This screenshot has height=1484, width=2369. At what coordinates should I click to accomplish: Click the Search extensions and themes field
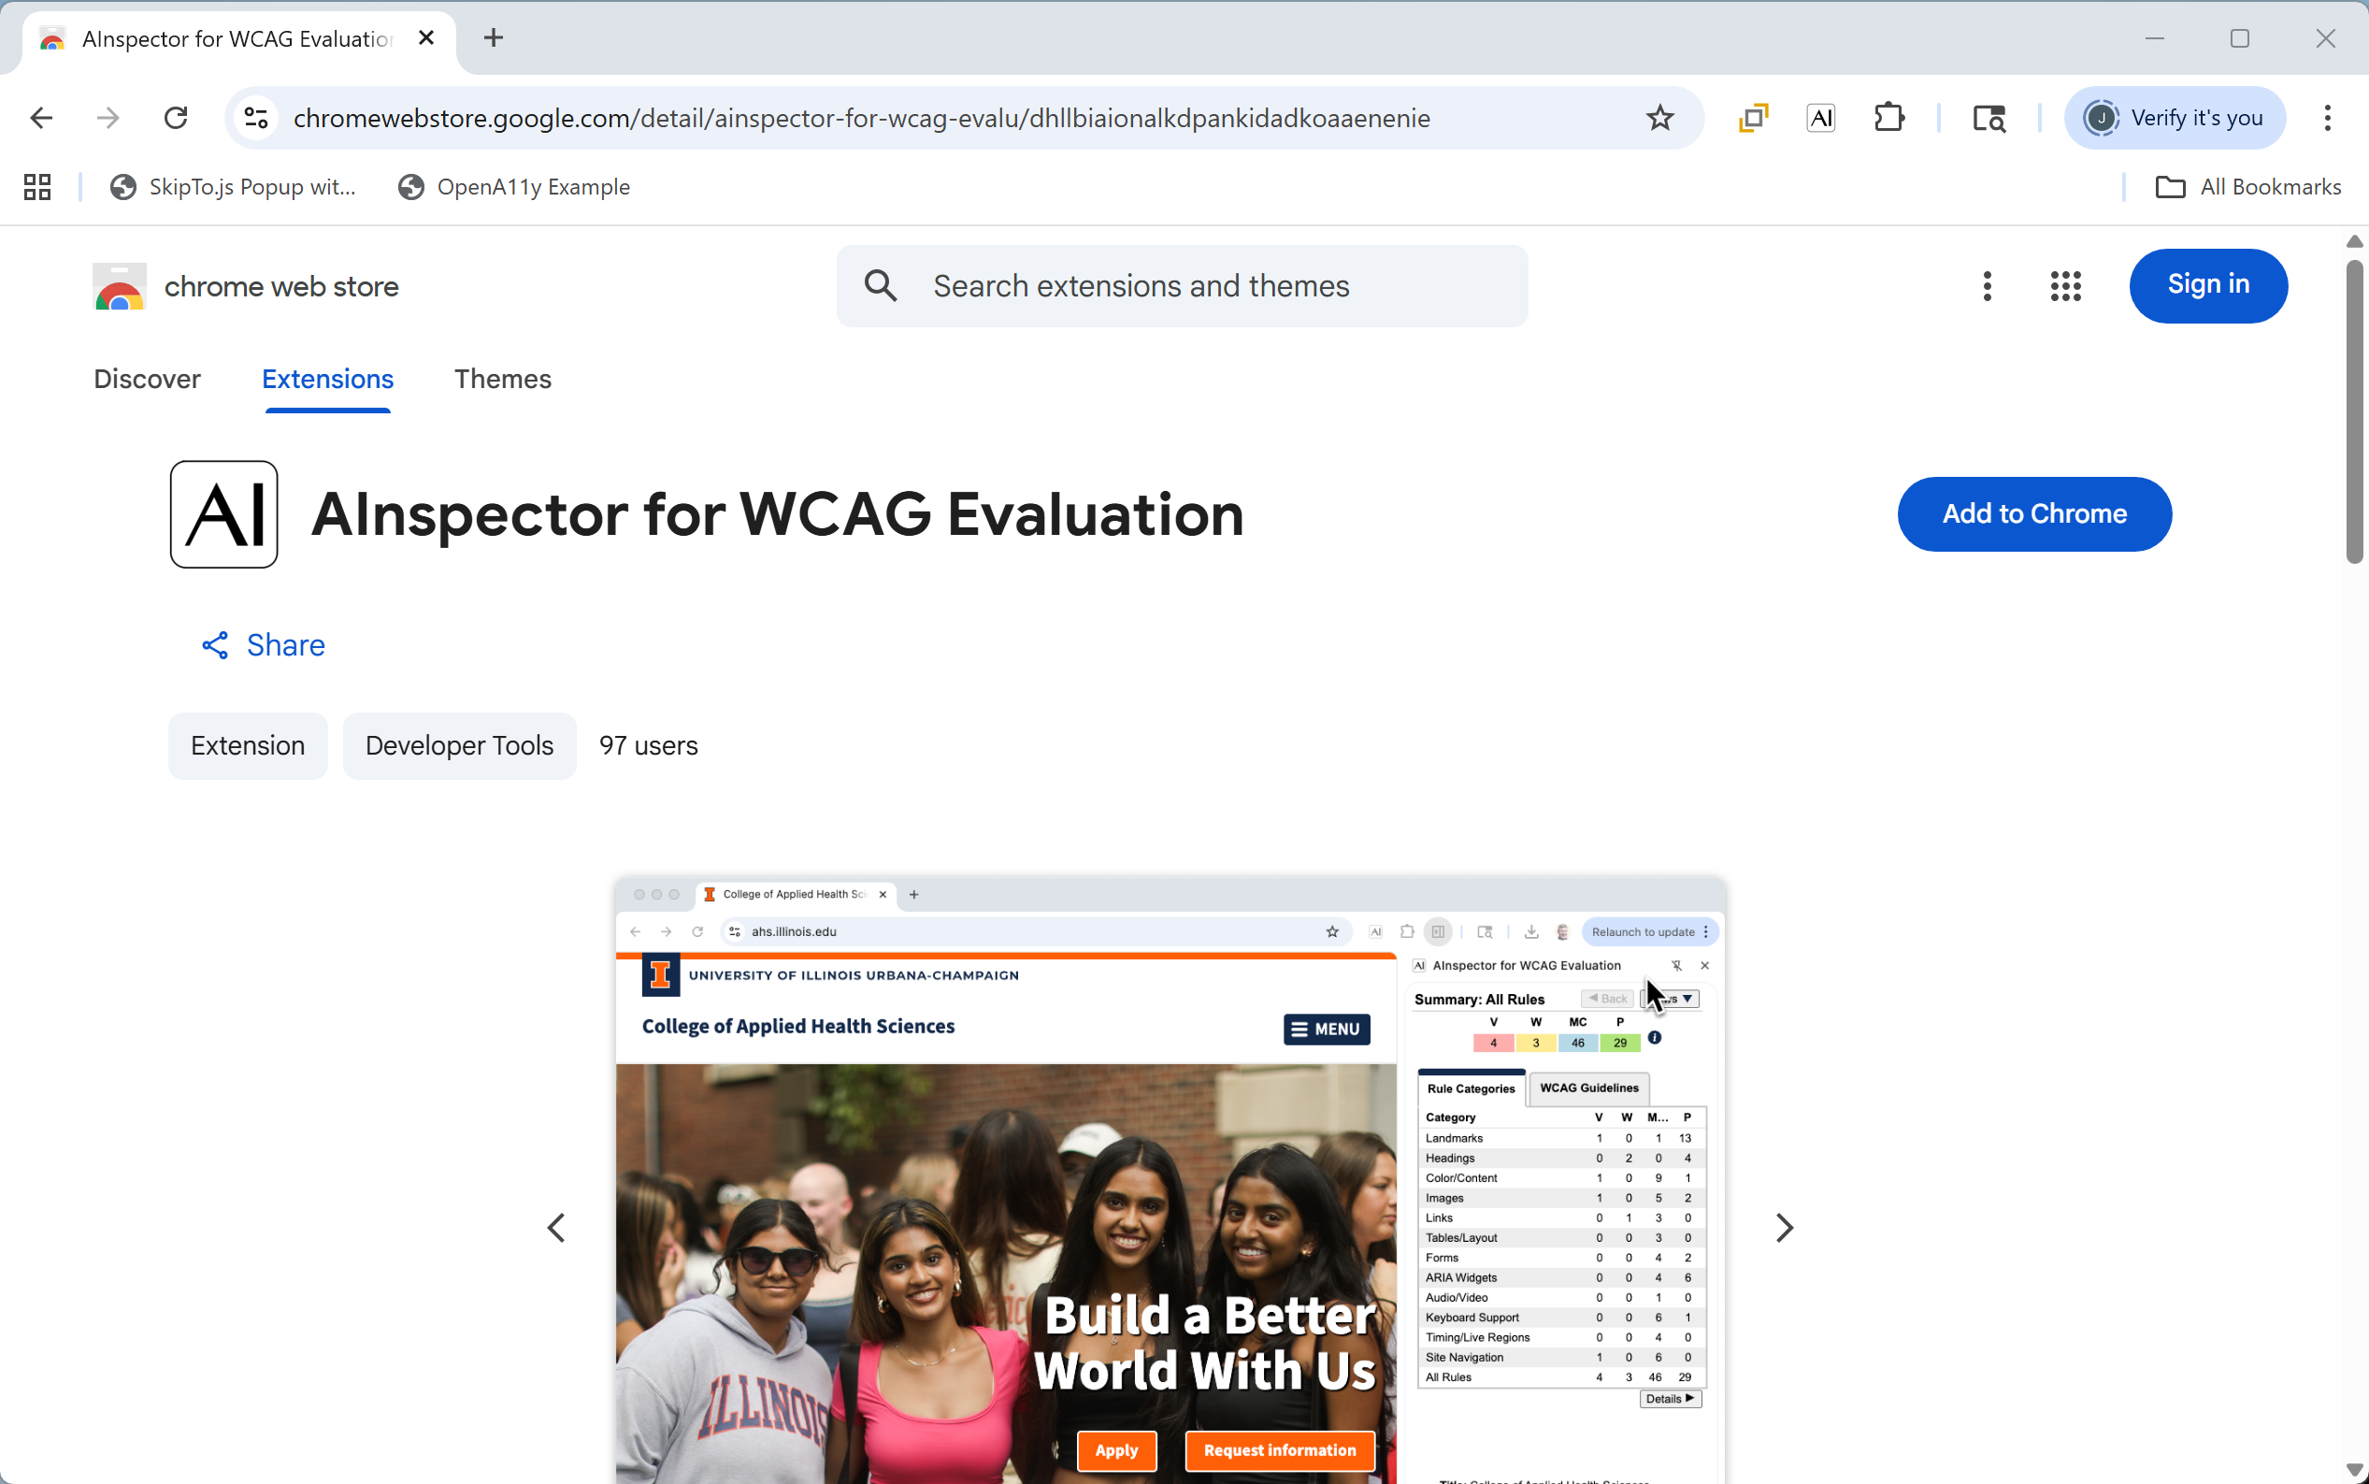pyautogui.click(x=1181, y=286)
